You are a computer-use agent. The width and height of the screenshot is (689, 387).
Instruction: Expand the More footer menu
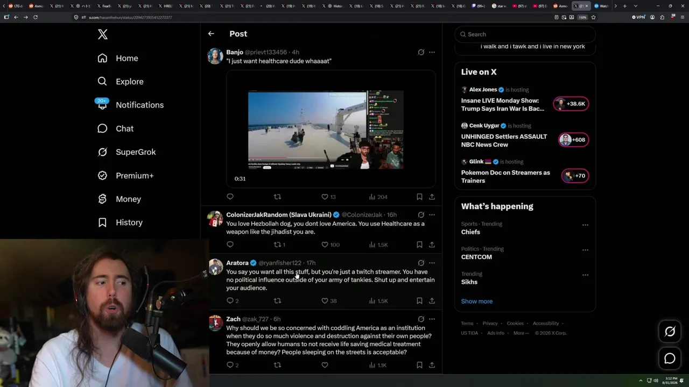pos(520,333)
